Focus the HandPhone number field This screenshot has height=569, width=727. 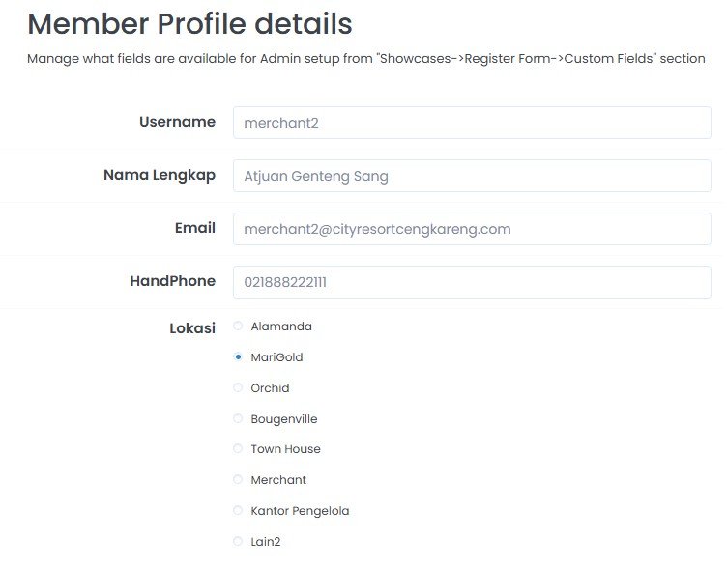[x=472, y=282]
